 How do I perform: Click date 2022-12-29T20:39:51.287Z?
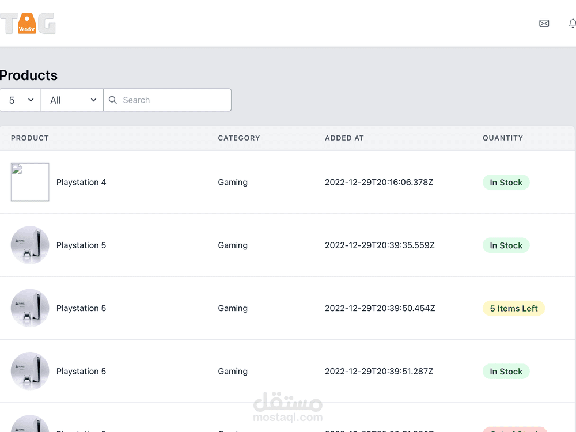(x=379, y=371)
